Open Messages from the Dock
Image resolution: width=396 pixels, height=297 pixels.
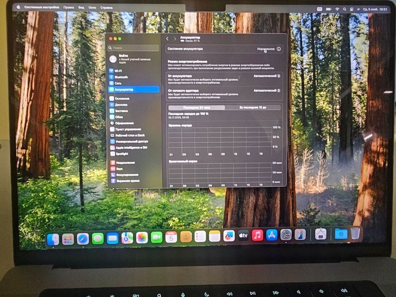98,238
